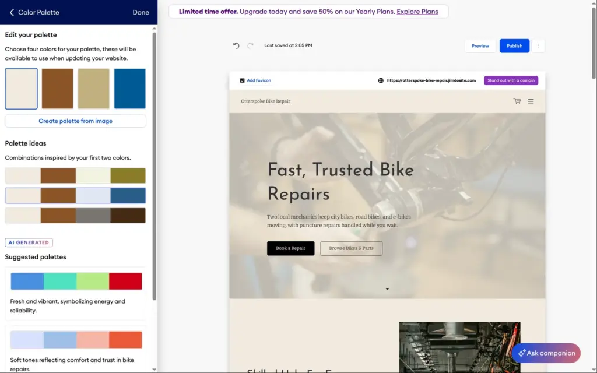The image size is (597, 373).
Task: Select the brown second palette color
Action: 58,89
